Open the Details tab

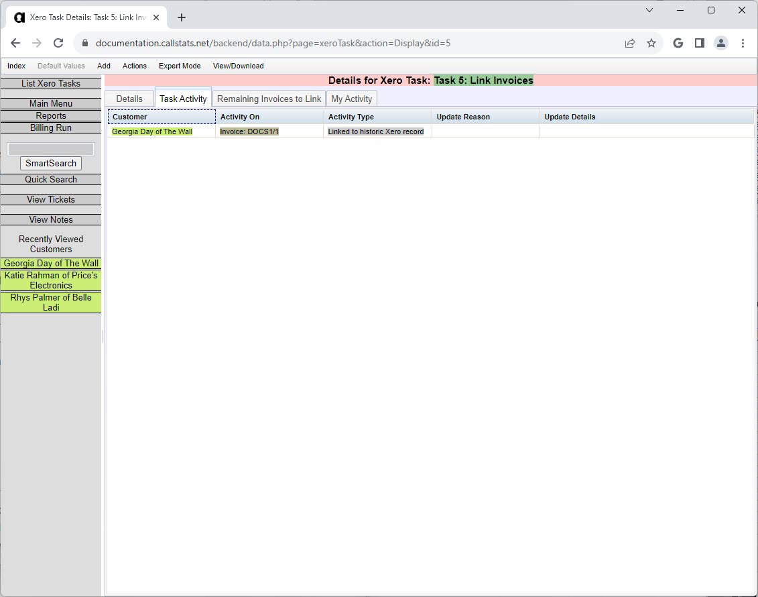coord(129,99)
